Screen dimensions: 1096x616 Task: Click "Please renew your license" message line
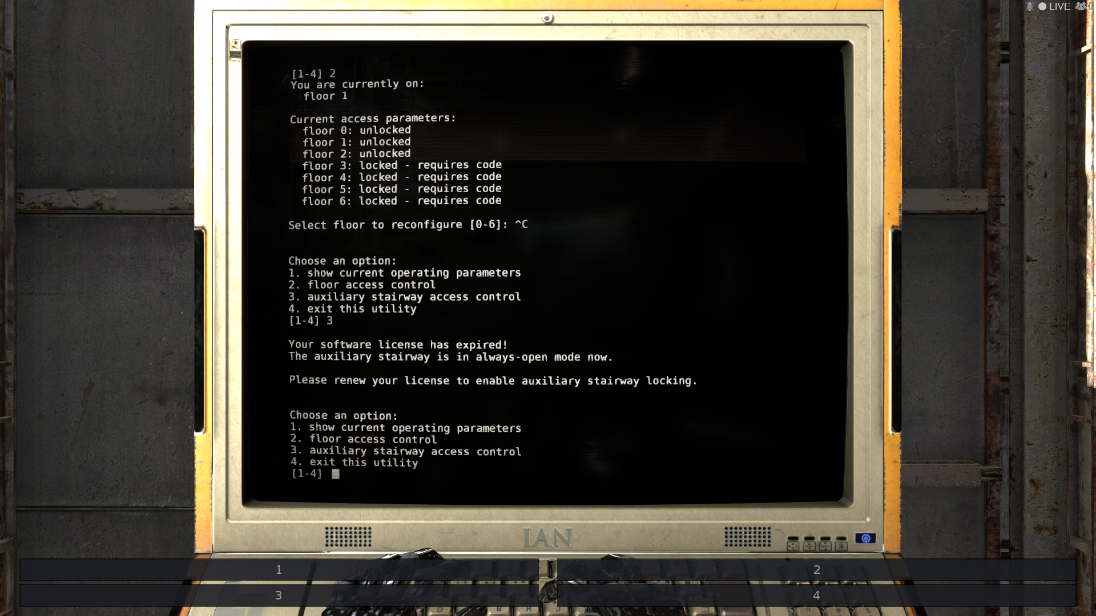point(493,380)
